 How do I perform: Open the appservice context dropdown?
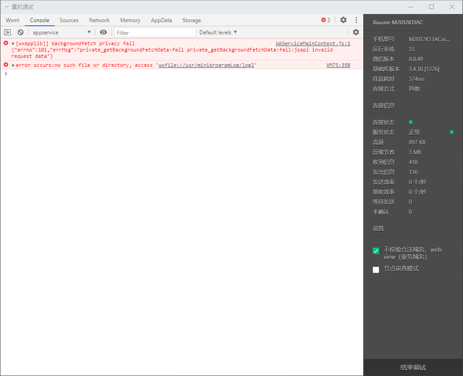point(62,32)
